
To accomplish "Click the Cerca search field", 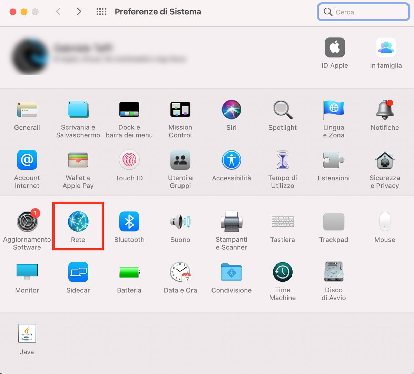I will tap(364, 12).
